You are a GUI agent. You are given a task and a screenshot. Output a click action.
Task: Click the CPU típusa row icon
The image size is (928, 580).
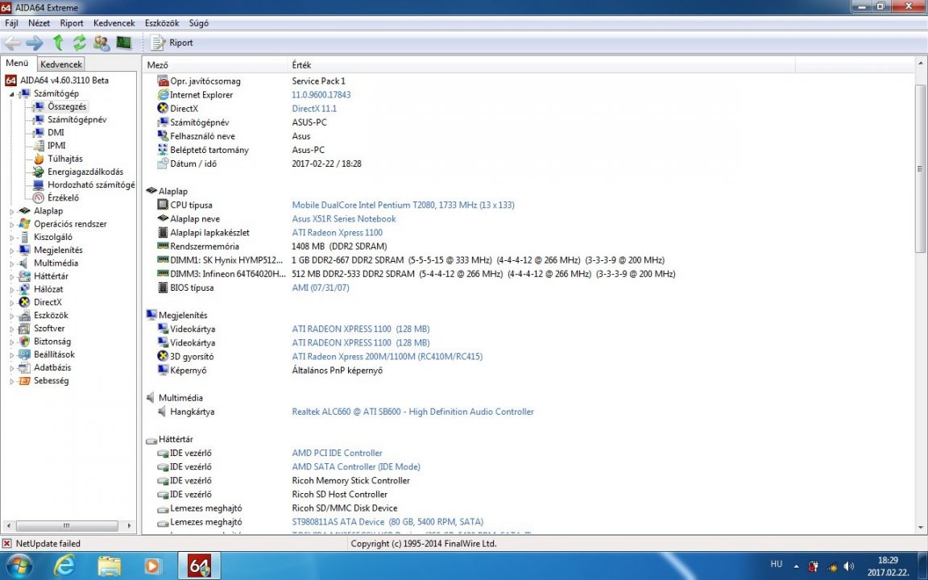click(163, 205)
